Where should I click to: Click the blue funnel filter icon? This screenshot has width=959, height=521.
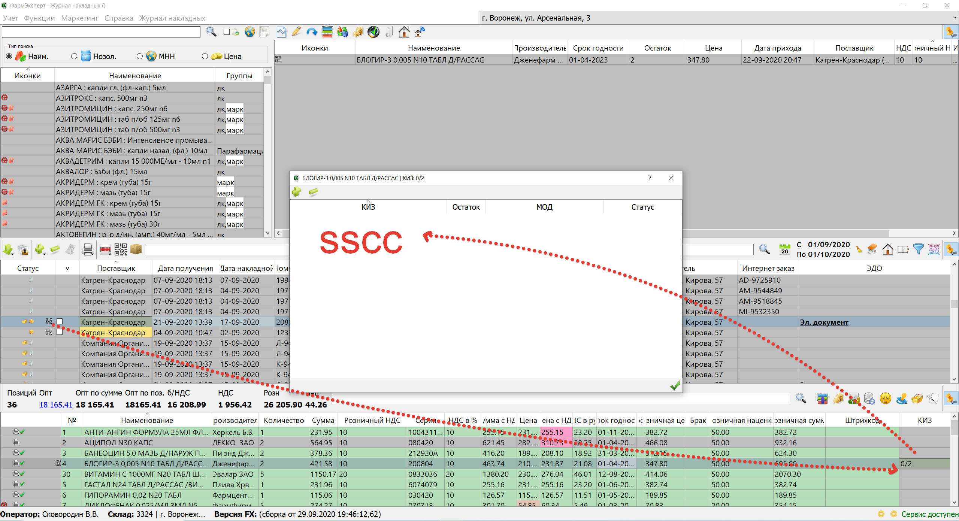pyautogui.click(x=918, y=249)
